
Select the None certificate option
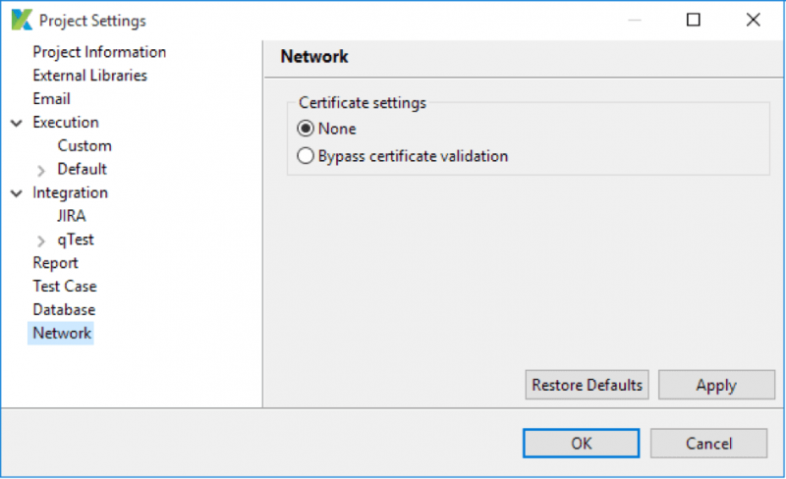click(x=306, y=129)
